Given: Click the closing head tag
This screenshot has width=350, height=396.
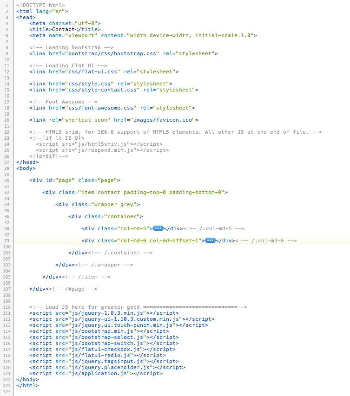Looking at the screenshot, I should (27, 162).
